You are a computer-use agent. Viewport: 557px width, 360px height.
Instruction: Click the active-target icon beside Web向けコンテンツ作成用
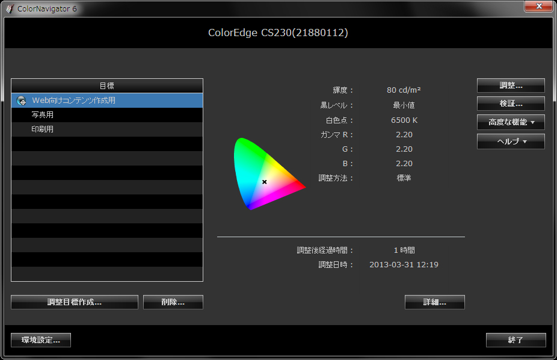pyautogui.click(x=21, y=101)
